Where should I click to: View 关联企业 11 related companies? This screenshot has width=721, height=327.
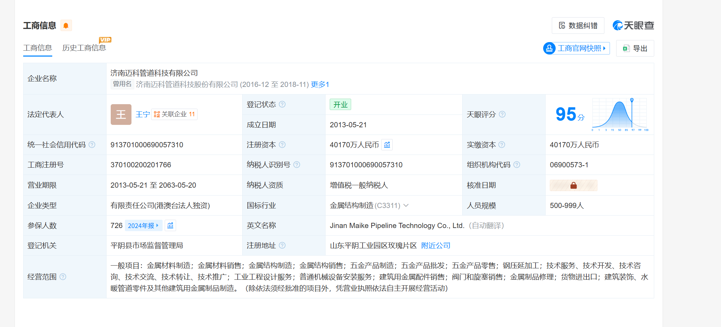coord(174,114)
